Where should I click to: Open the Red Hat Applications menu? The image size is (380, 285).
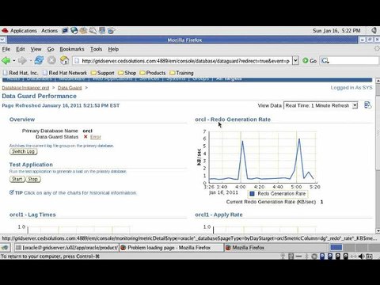(19, 31)
